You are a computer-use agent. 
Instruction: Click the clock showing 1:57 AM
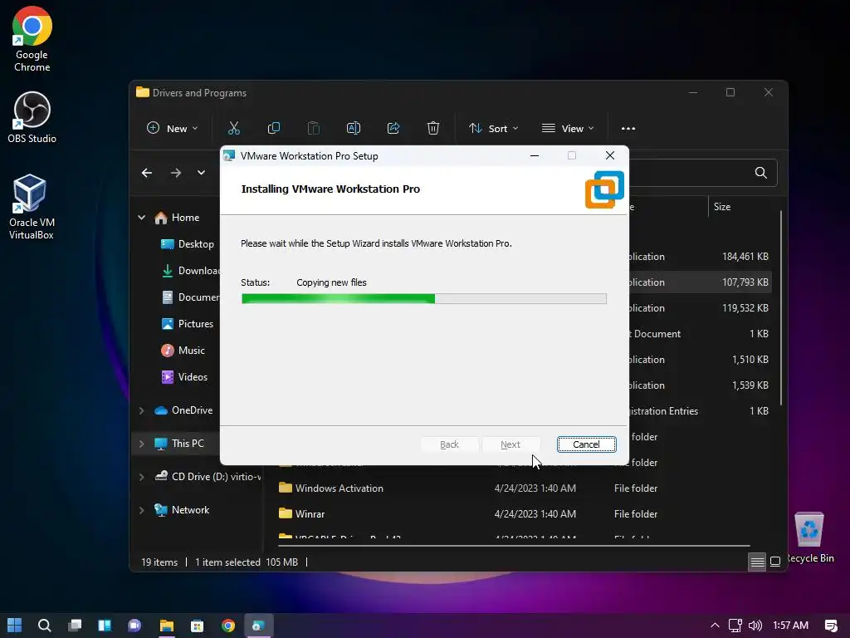790,626
